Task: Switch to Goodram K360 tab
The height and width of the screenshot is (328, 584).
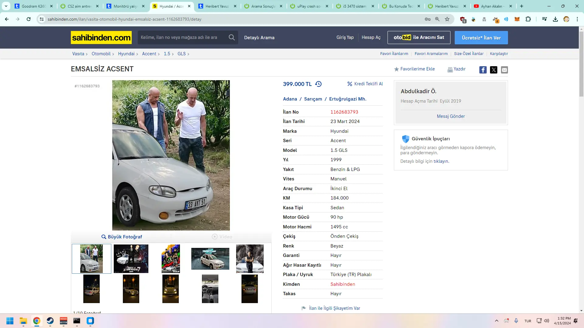Action: [x=34, y=6]
